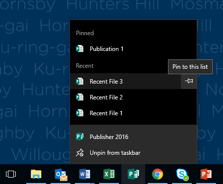Viewport: 223px width, 184px height.
Task: Click the Task View icon on taskbar
Action: (11, 174)
